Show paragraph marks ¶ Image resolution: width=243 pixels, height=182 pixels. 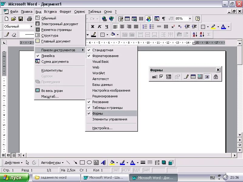click(163, 19)
